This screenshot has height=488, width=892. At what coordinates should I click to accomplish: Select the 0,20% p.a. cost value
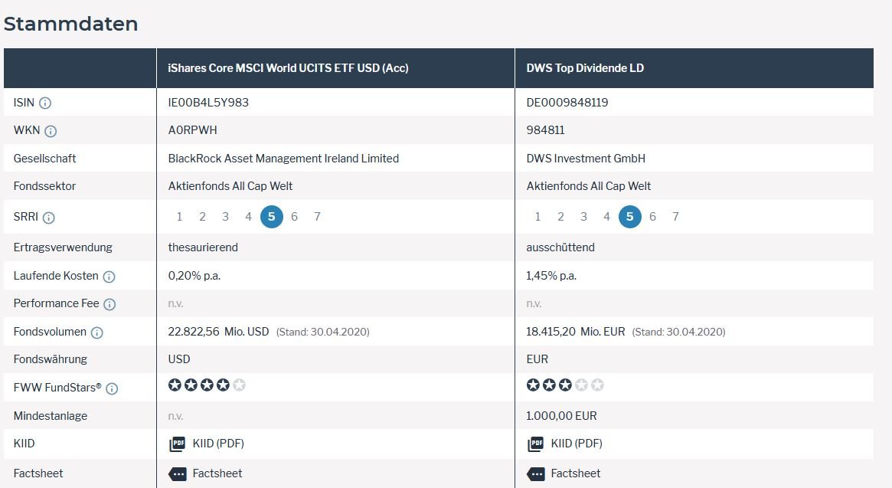[x=194, y=276]
